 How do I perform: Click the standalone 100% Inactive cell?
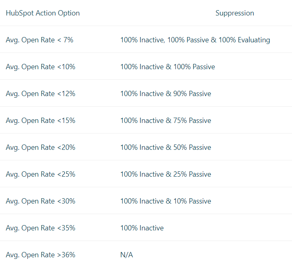pos(142,228)
